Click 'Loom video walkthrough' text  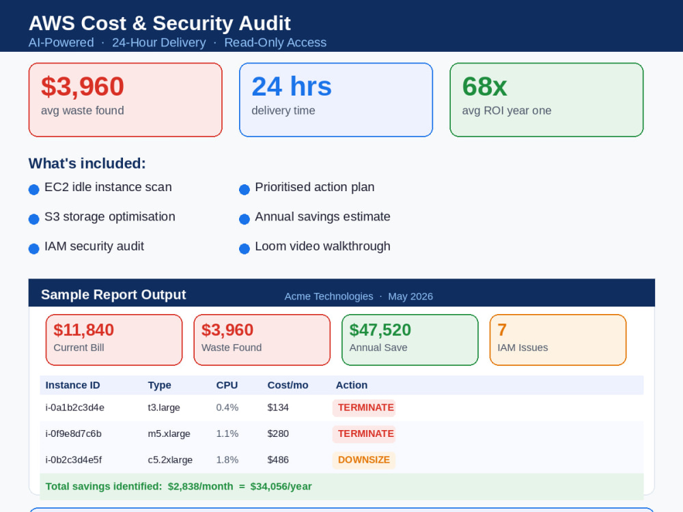(x=323, y=246)
